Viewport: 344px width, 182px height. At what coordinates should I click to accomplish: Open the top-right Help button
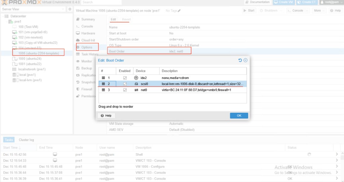tap(336, 10)
